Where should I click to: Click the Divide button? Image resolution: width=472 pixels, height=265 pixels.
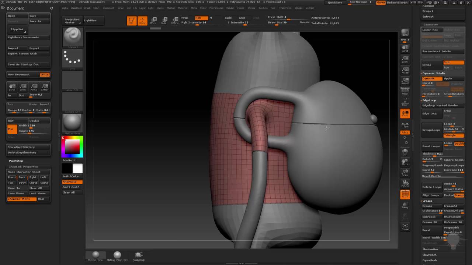432,65
